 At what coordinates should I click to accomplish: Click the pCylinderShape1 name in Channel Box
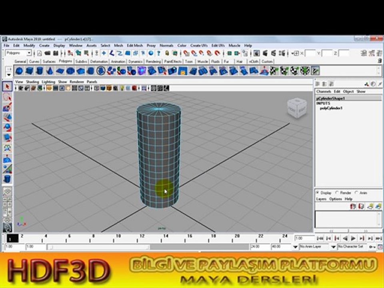pos(330,98)
